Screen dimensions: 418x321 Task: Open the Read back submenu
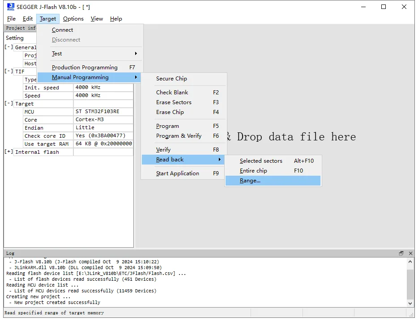coord(183,160)
